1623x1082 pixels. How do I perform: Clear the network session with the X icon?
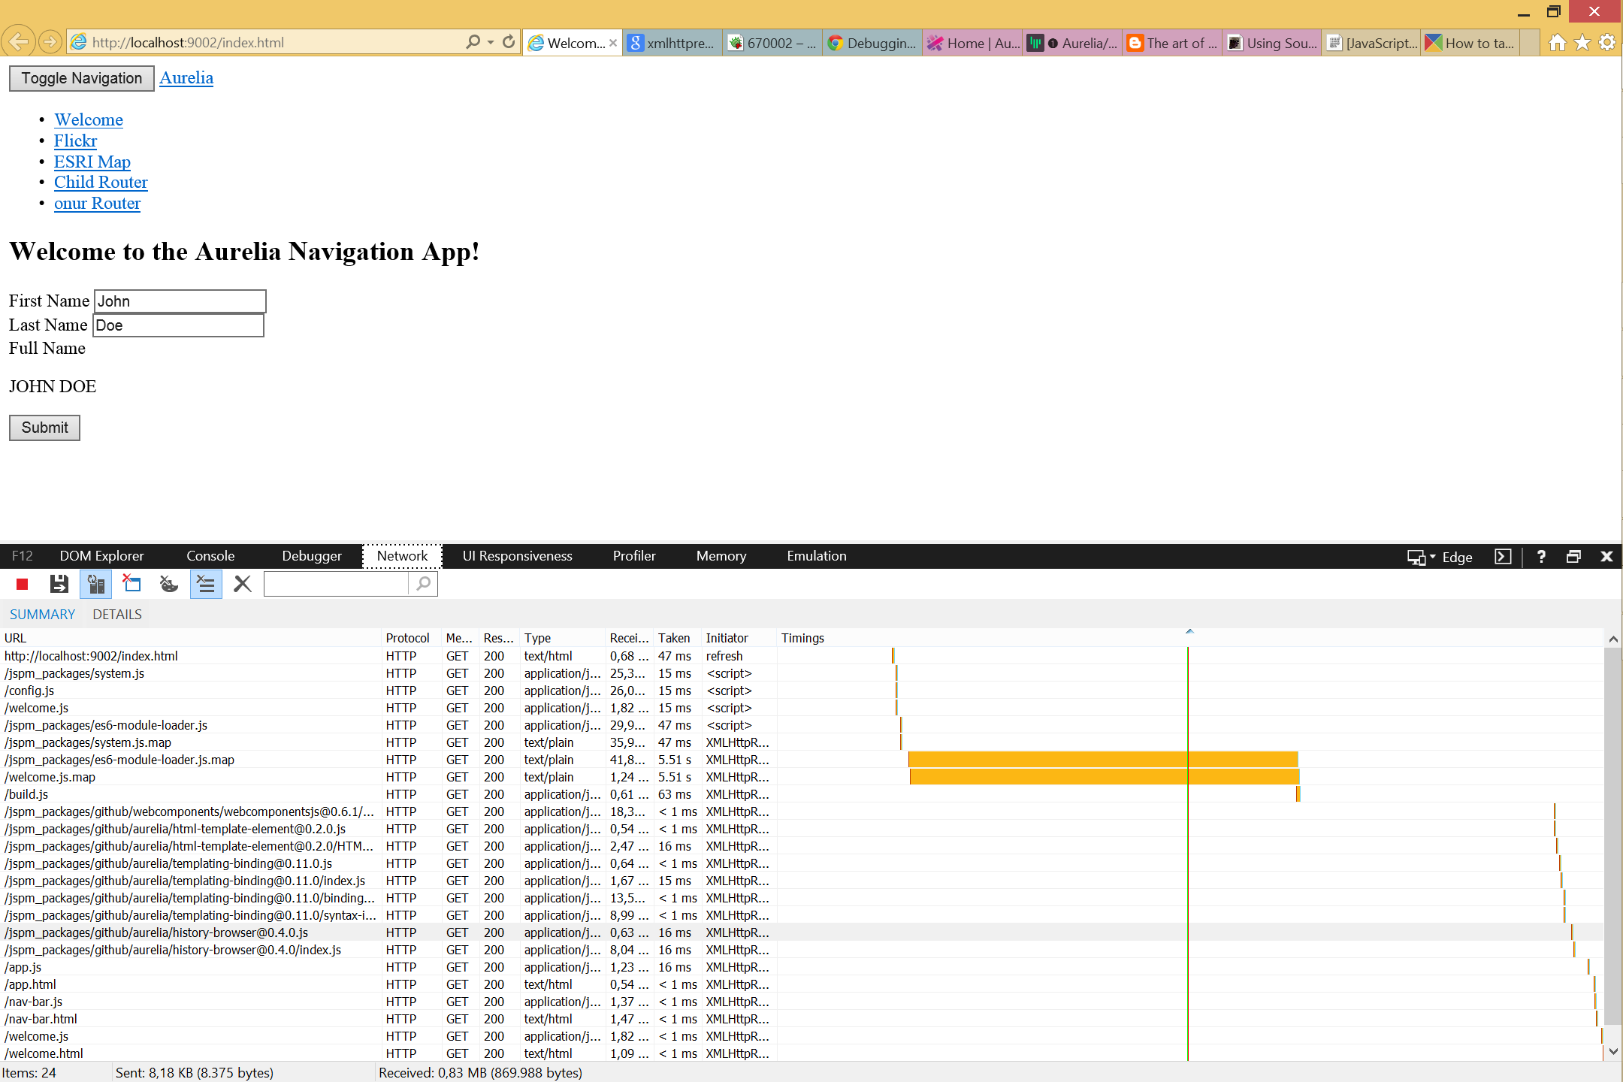(x=242, y=584)
